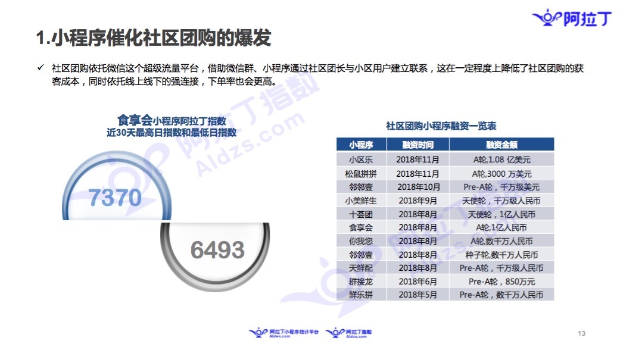Click 2018年8月 in the 十荟团 row

(418, 214)
